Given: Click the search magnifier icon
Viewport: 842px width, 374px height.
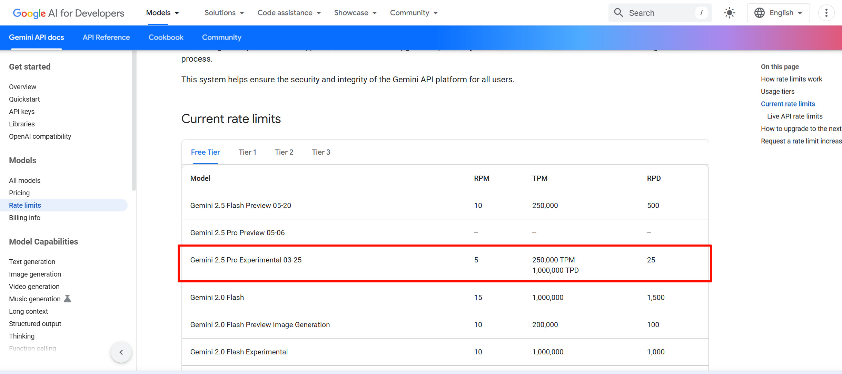Looking at the screenshot, I should [618, 13].
